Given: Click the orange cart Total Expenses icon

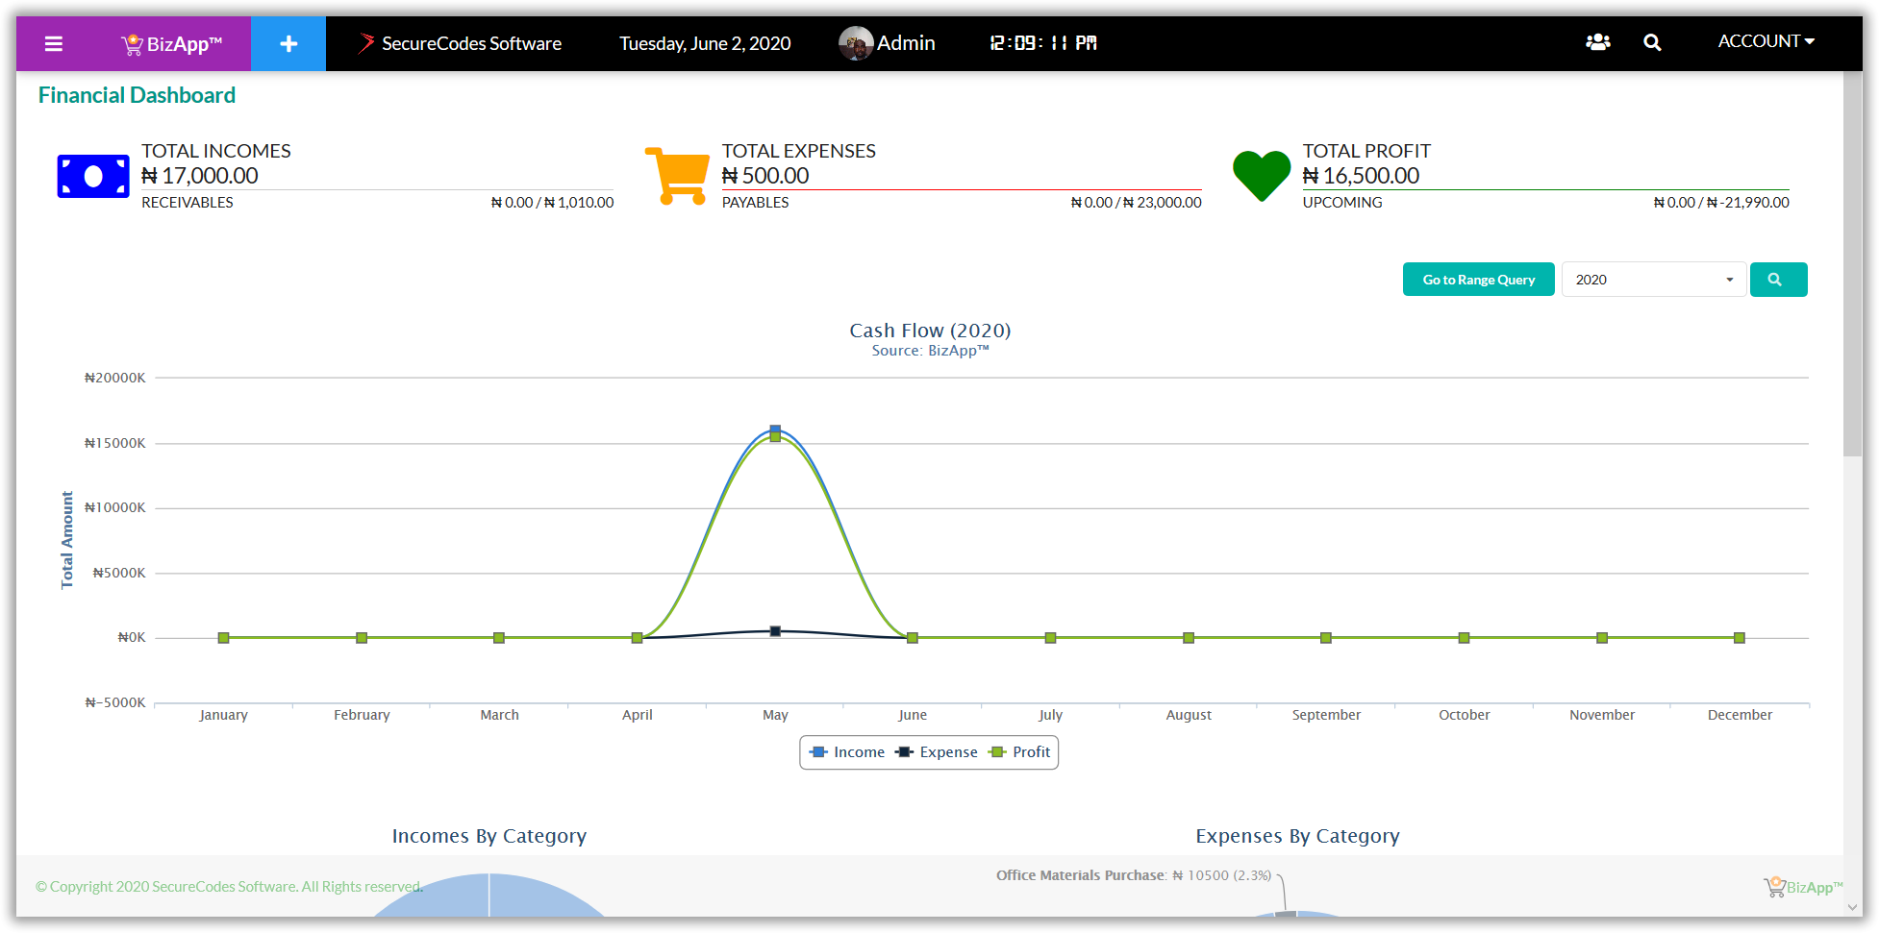Looking at the screenshot, I should tap(679, 176).
